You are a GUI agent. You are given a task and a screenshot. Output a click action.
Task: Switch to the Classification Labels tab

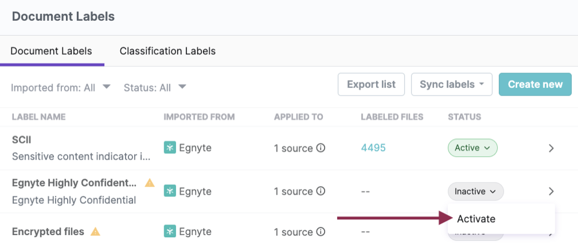tap(167, 51)
